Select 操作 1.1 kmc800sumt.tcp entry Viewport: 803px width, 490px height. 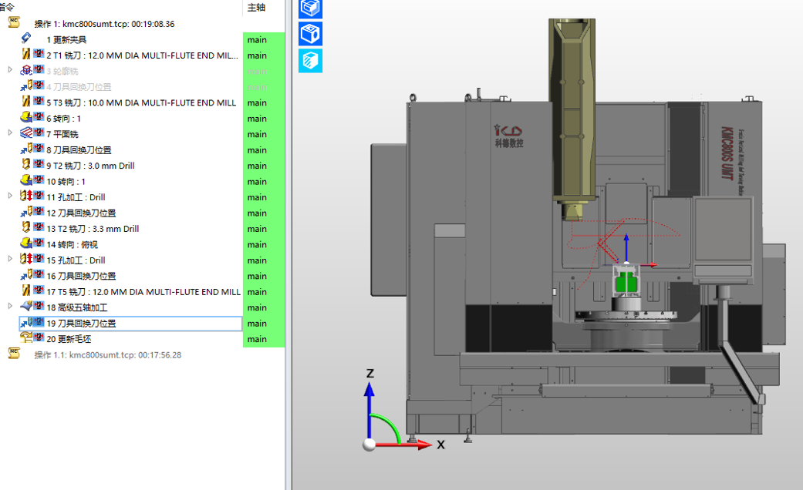click(x=107, y=355)
